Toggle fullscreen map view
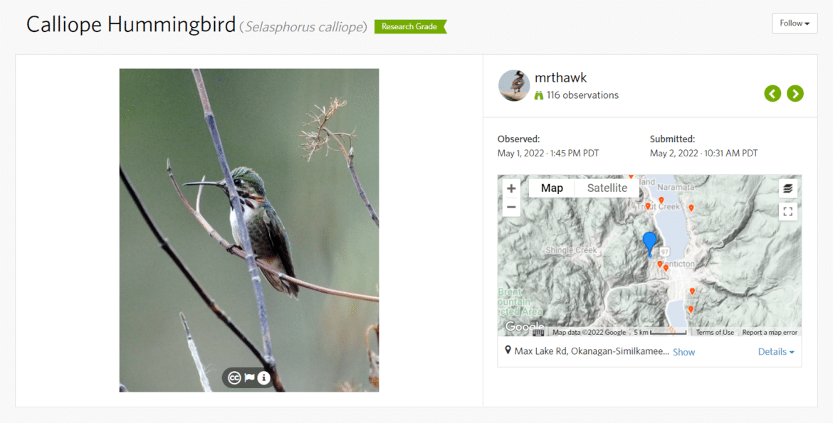Viewport: 833px width, 423px height. (788, 212)
